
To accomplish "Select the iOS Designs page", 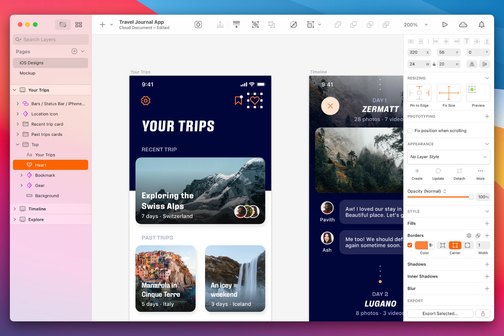I will (x=51, y=63).
